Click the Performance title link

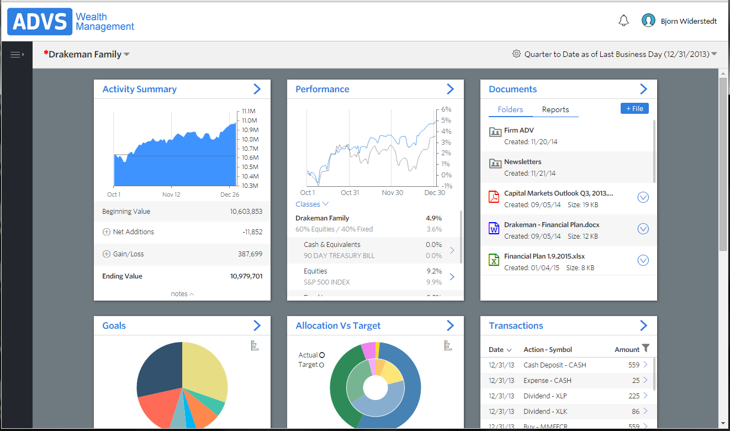tap(322, 89)
